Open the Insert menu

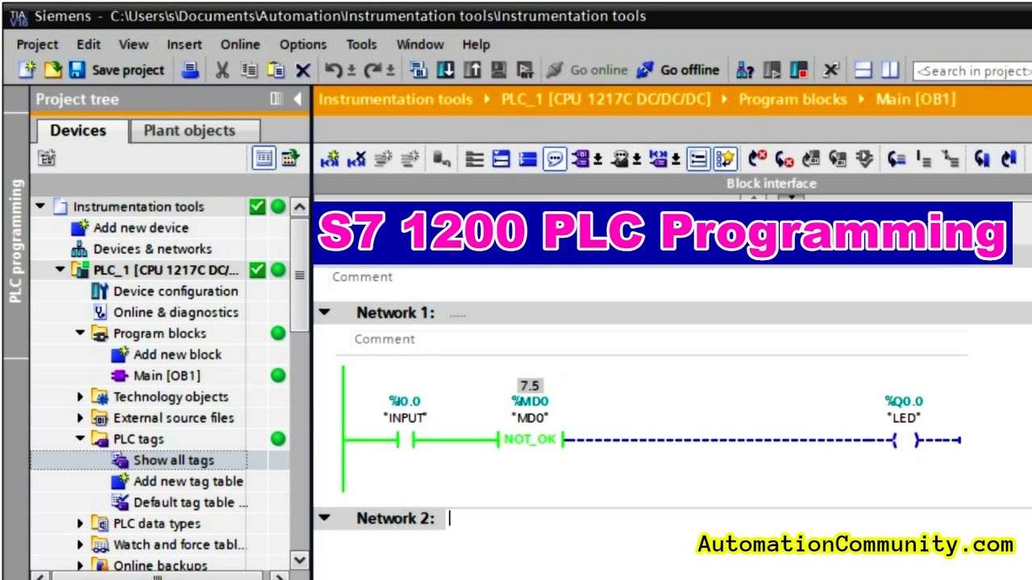point(185,44)
